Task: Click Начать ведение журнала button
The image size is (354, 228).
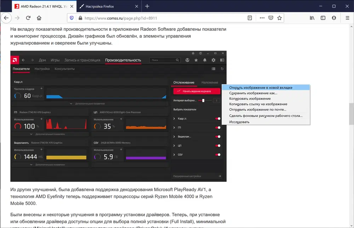Action: click(x=196, y=91)
